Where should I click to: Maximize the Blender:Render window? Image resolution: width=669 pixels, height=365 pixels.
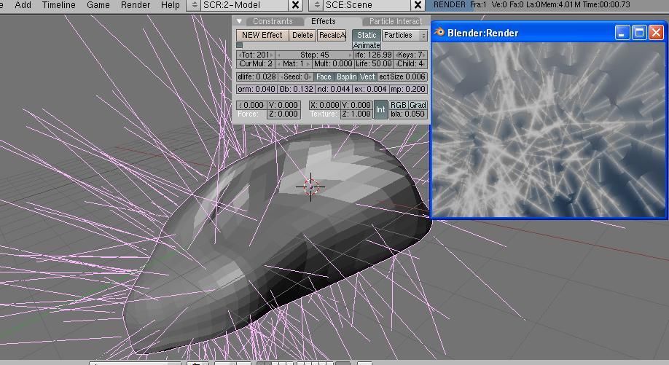(639, 33)
